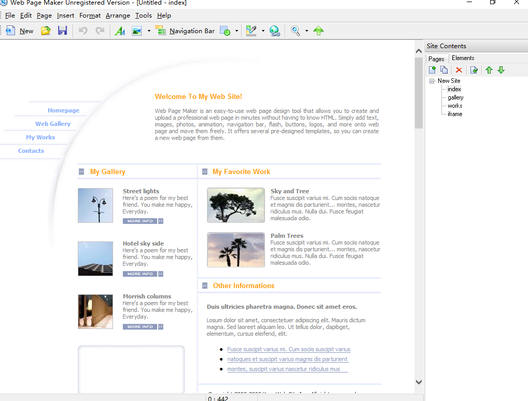Click the Save icon
This screenshot has width=528, height=401.
(x=62, y=31)
